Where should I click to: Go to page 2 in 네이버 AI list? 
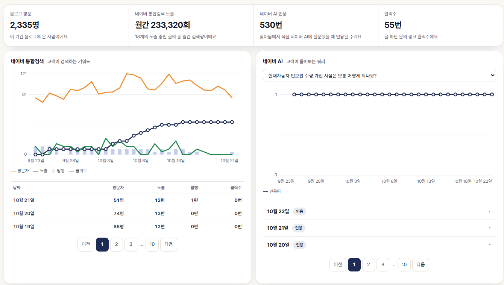(369, 265)
